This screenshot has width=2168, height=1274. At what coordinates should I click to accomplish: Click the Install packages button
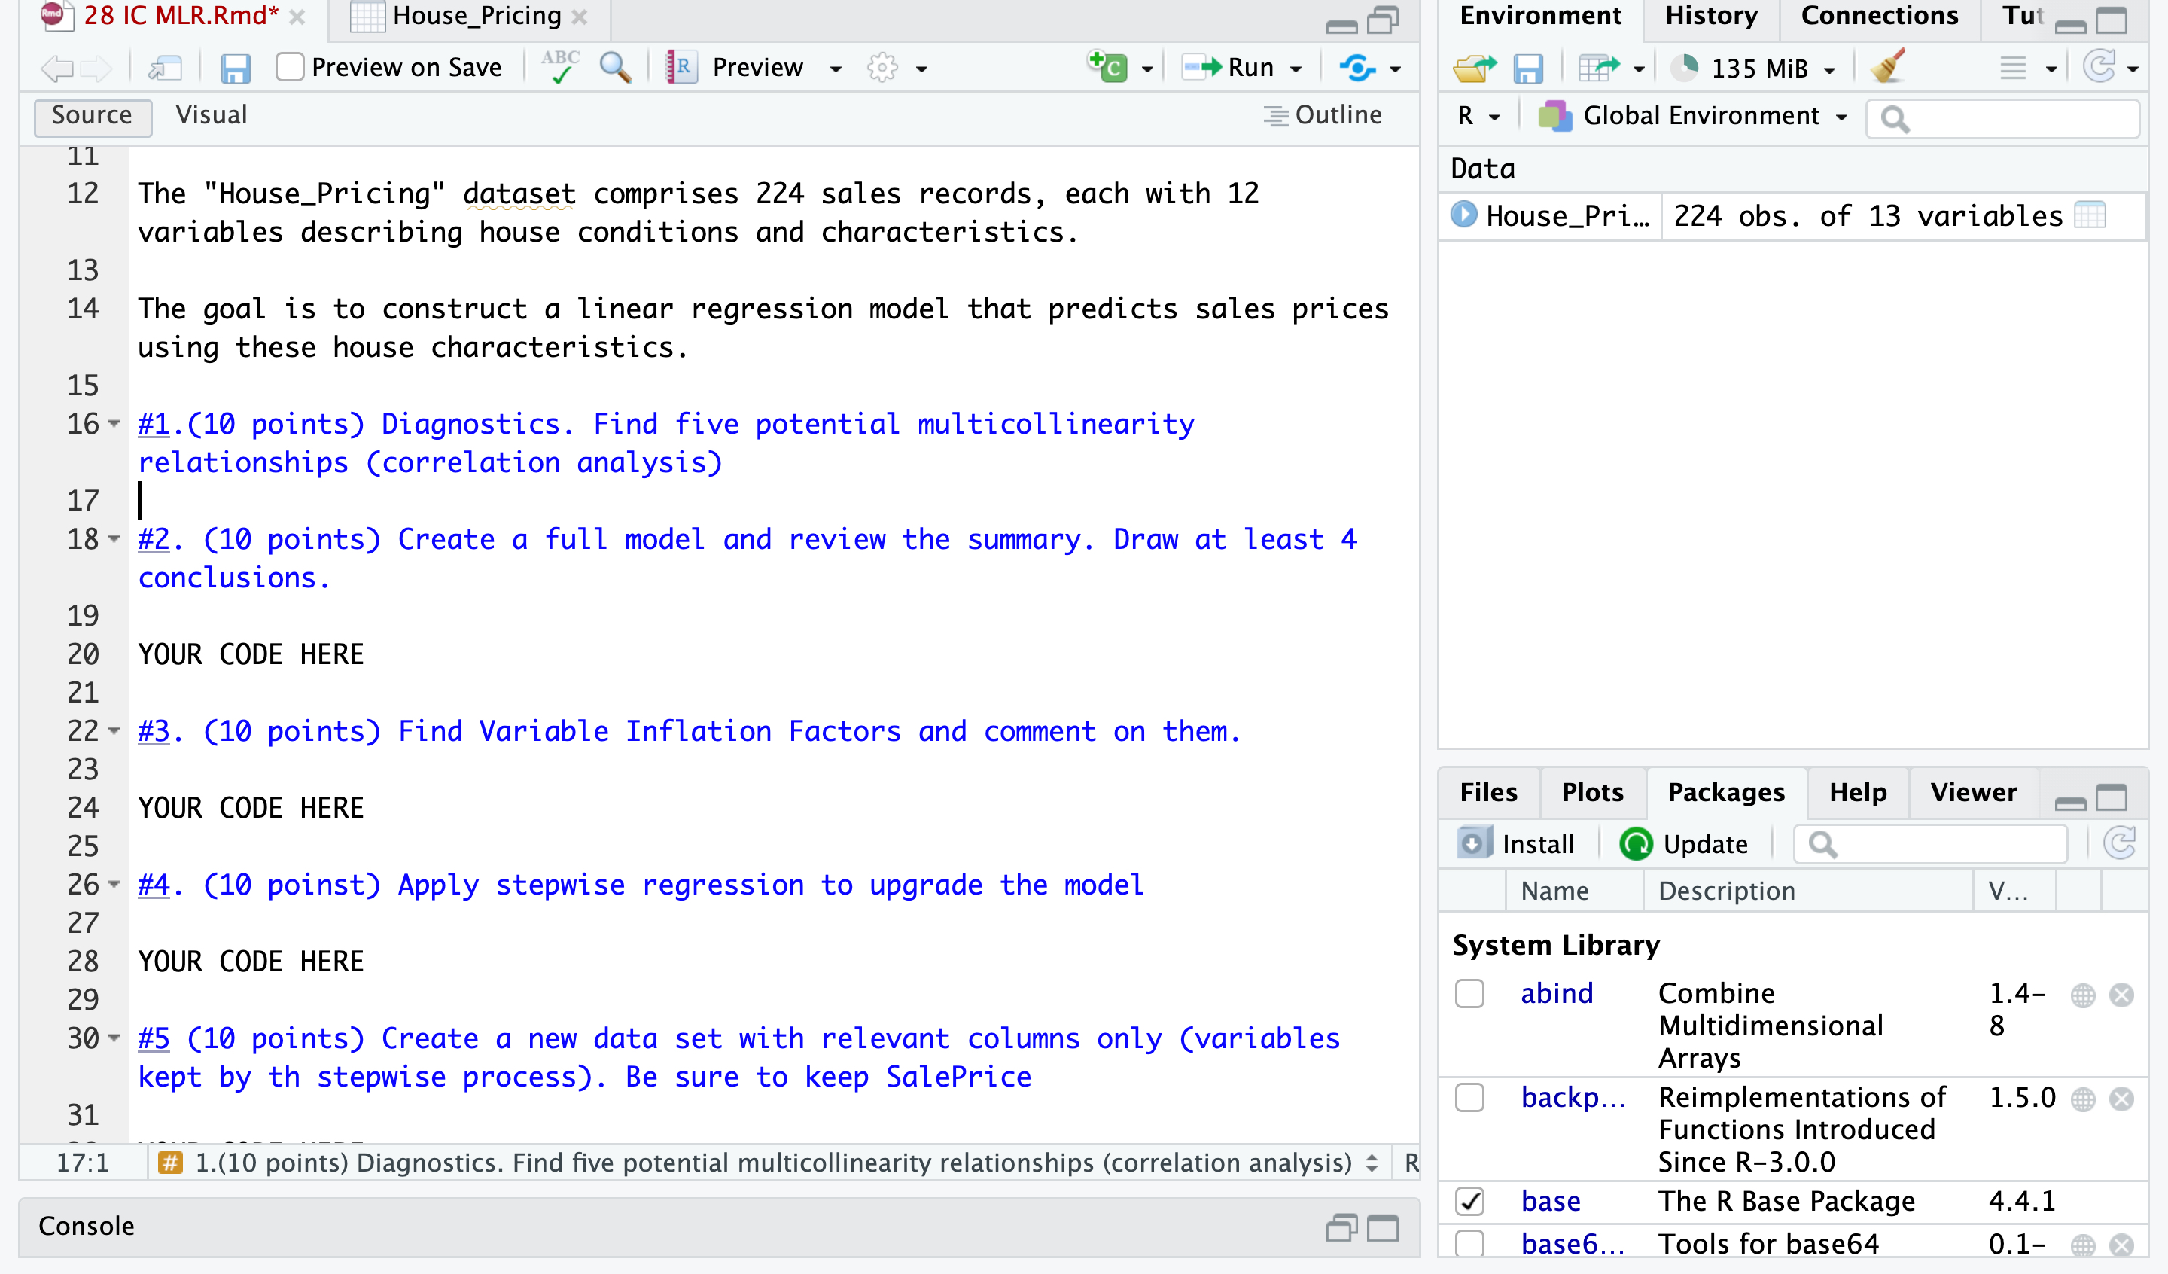point(1517,843)
